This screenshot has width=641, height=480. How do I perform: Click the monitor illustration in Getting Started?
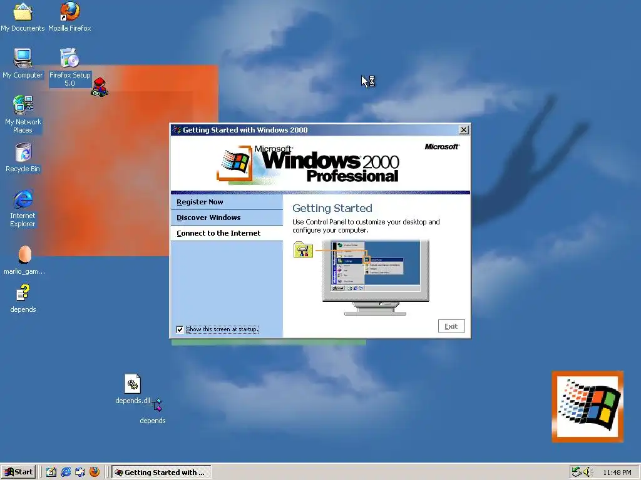coord(376,277)
